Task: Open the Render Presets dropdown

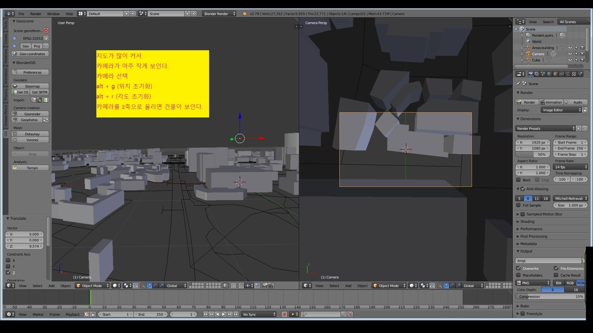Action: pos(545,128)
